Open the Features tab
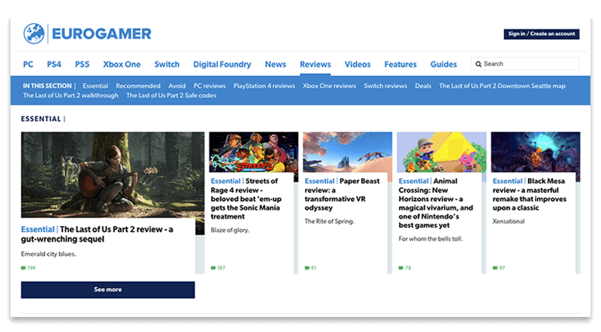 point(400,65)
